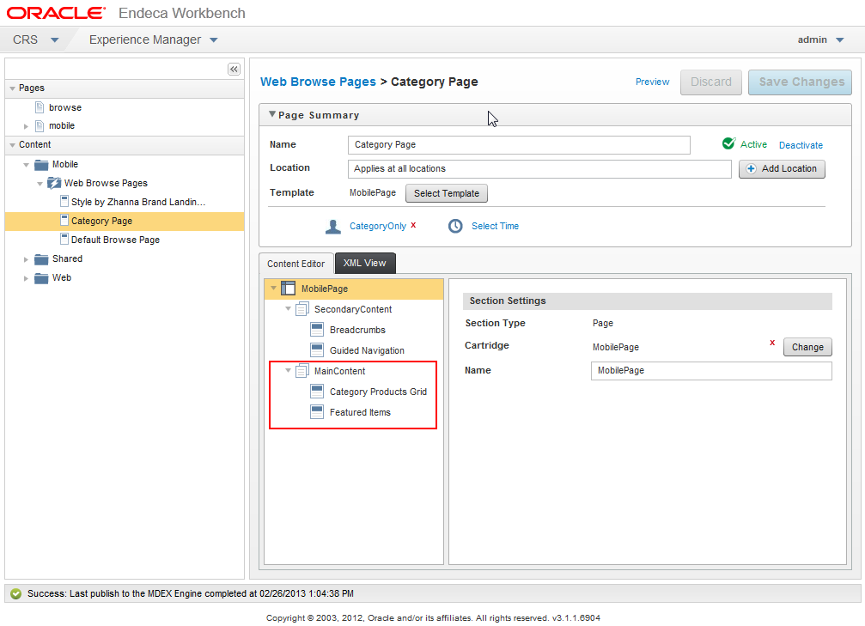Collapse the MobilePage tree node

[x=274, y=288]
